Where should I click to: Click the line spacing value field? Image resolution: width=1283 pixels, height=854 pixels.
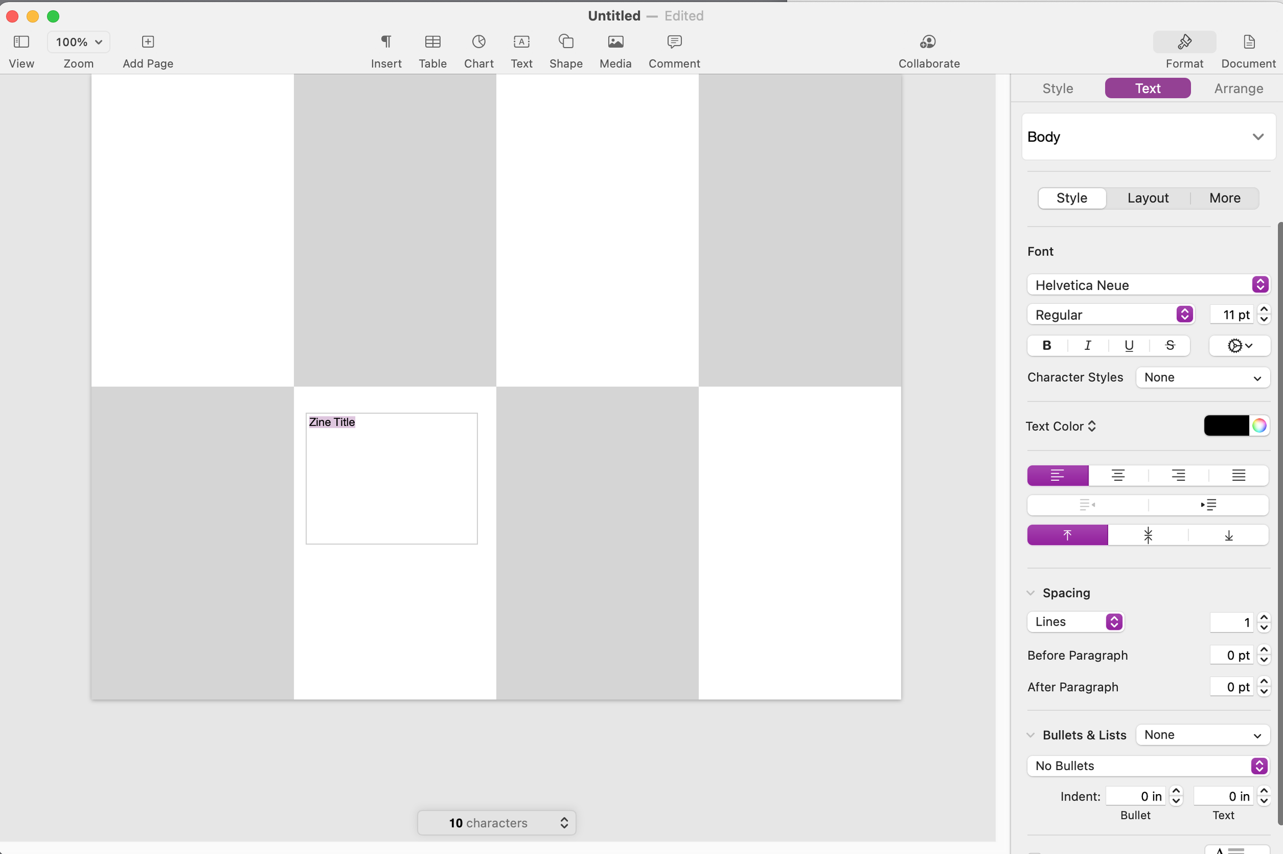(x=1231, y=622)
